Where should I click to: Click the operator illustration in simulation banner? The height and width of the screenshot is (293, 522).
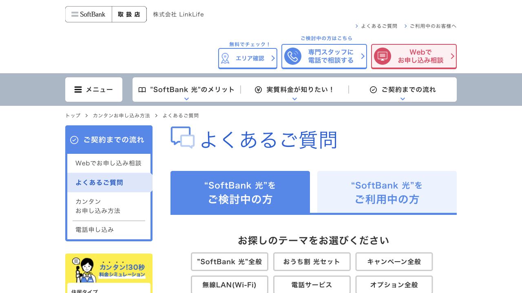pyautogui.click(x=84, y=269)
